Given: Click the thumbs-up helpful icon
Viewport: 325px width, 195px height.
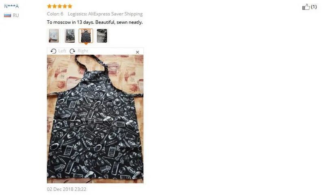Looking at the screenshot, I should (x=306, y=7).
